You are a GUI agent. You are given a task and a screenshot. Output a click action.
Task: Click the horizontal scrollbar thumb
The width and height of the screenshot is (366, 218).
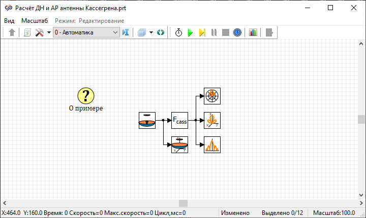(183, 203)
